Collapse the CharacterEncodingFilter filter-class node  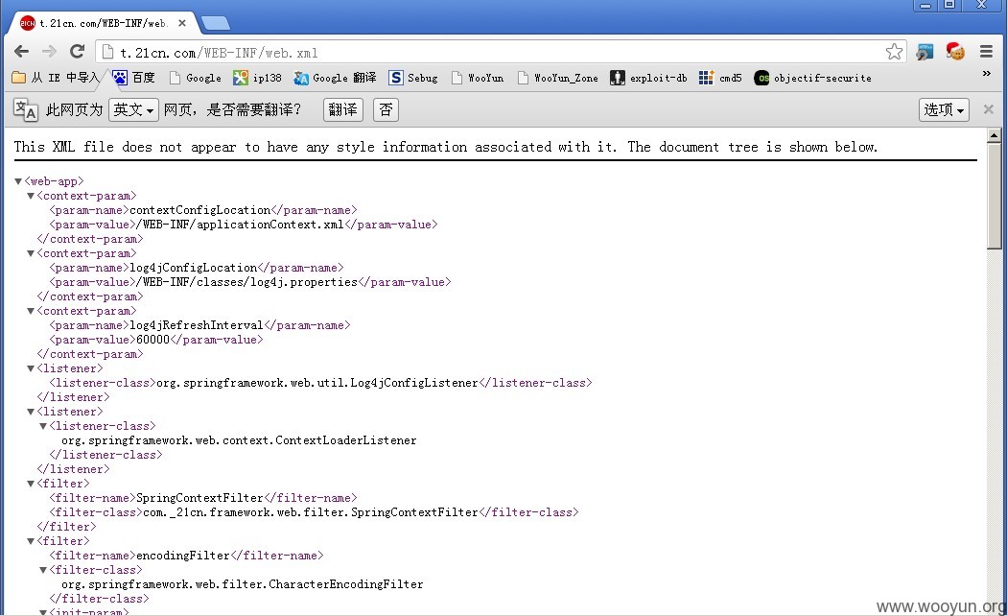43,570
